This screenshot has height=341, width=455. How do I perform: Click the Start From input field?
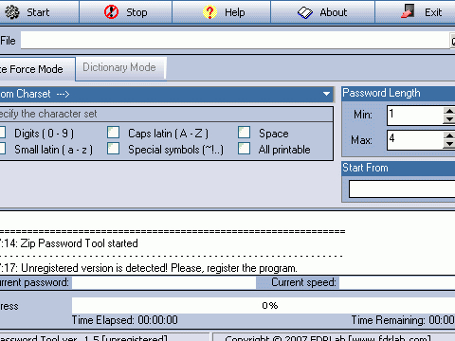coord(402,189)
